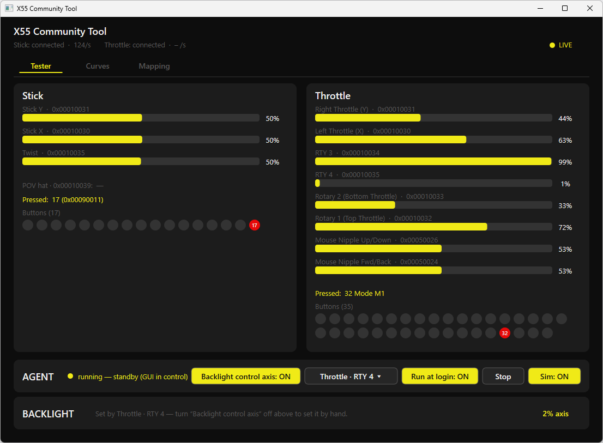The height and width of the screenshot is (443, 603).
Task: Click the '2% axis' backlight value
Action: tap(556, 414)
